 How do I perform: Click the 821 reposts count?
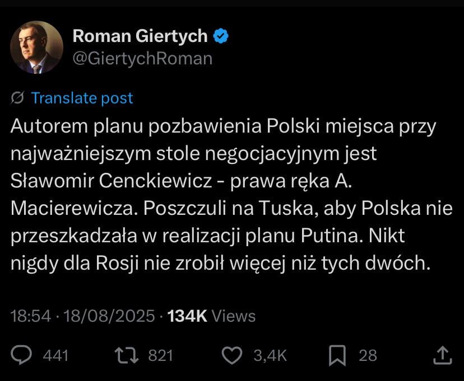(x=160, y=355)
